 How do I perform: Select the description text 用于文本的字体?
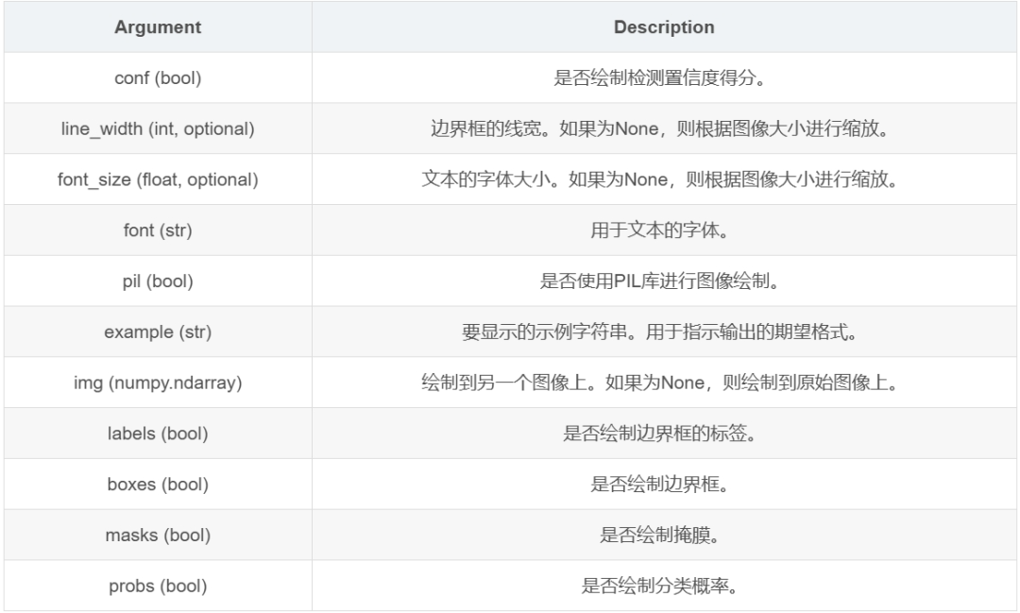coord(664,230)
